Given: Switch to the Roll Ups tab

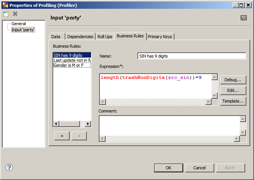Looking at the screenshot, I should 105,37.
